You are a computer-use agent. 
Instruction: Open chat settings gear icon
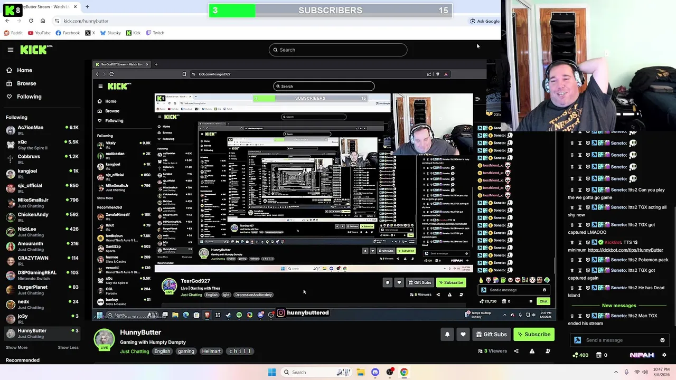pos(664,355)
